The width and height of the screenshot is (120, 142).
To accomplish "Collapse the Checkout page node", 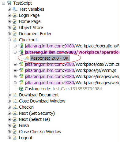I will coord(9,40).
